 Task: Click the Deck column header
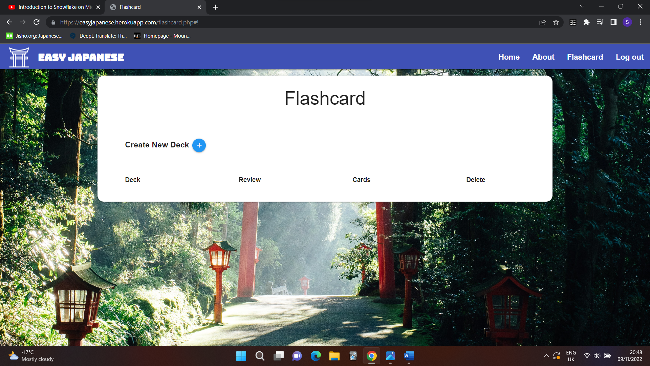point(132,180)
